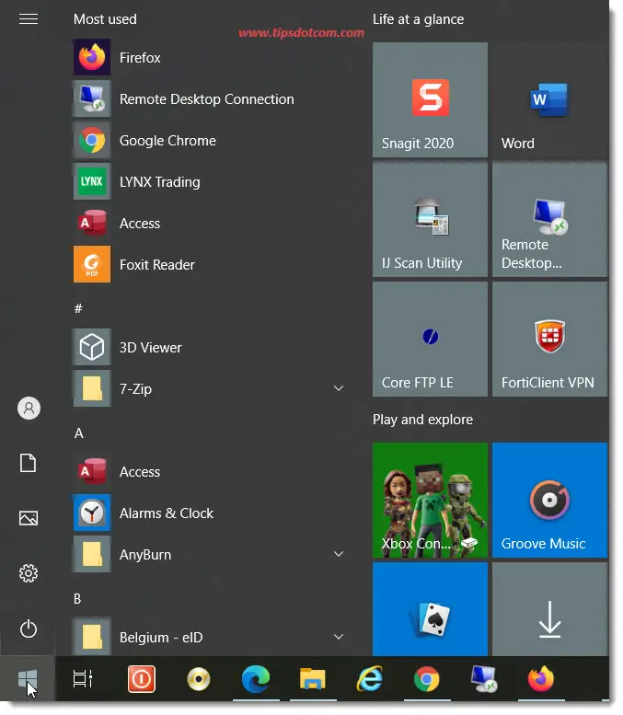Image resolution: width=623 pixels, height=715 pixels.
Task: Open Pictures from the sidebar
Action: [x=29, y=518]
